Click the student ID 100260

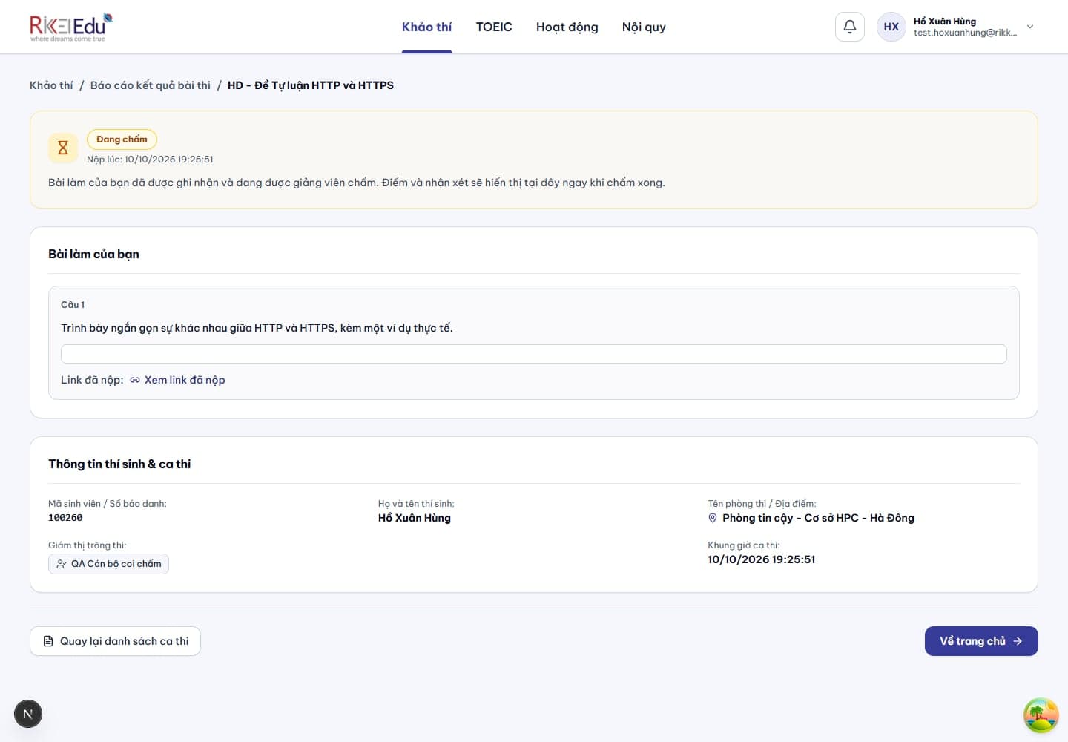pyautogui.click(x=65, y=518)
